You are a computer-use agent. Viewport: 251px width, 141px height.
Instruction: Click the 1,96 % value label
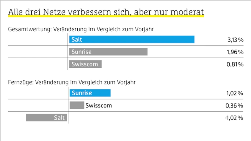click(x=235, y=52)
